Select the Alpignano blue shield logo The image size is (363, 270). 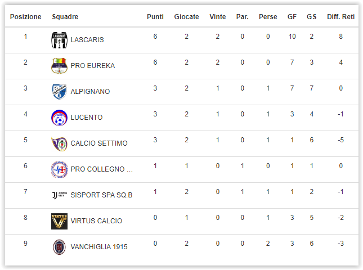point(59,92)
